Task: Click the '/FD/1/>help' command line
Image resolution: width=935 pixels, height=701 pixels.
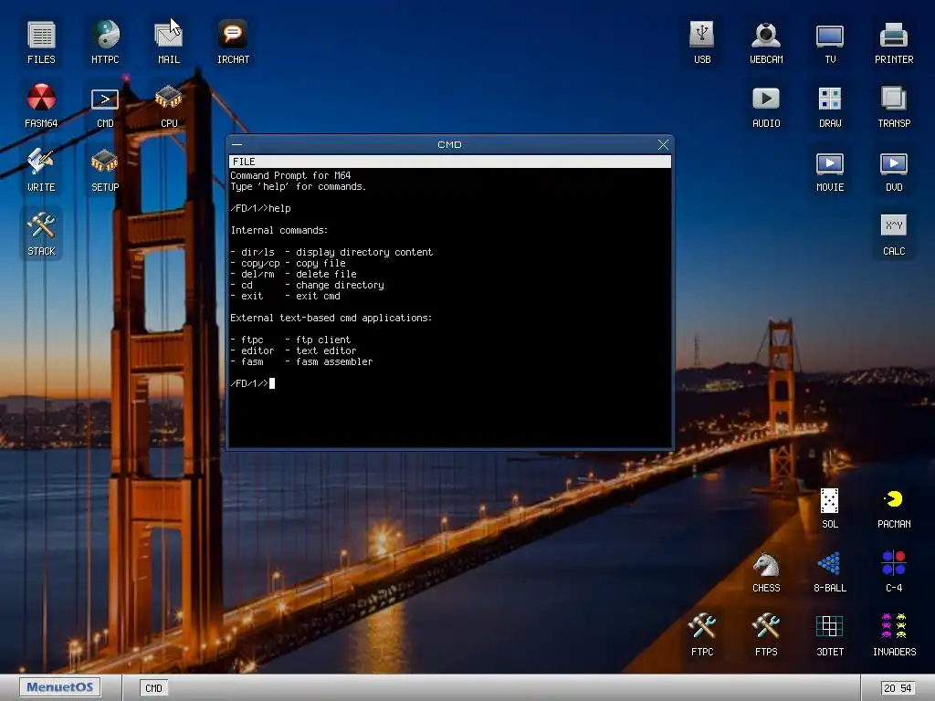Action: 260,208
